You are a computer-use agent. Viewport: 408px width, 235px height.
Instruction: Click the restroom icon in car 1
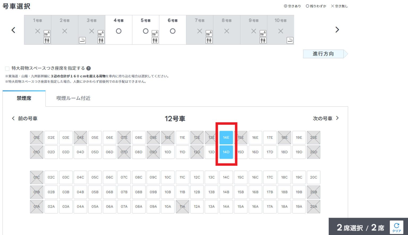[47, 40]
